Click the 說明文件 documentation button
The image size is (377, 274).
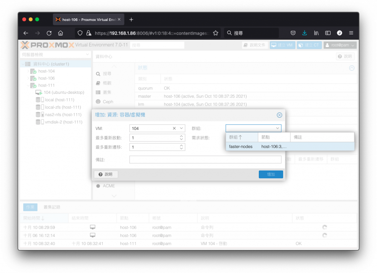pos(255,45)
